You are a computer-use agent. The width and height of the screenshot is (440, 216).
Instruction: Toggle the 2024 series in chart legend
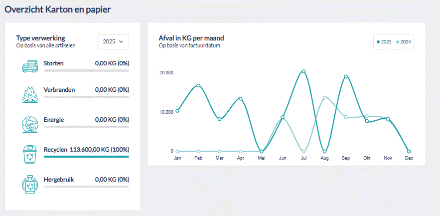[x=404, y=42]
